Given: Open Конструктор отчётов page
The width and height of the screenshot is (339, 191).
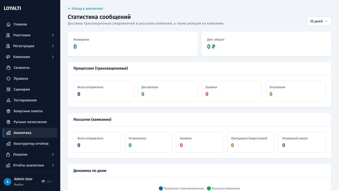Looking at the screenshot, I should [30, 144].
